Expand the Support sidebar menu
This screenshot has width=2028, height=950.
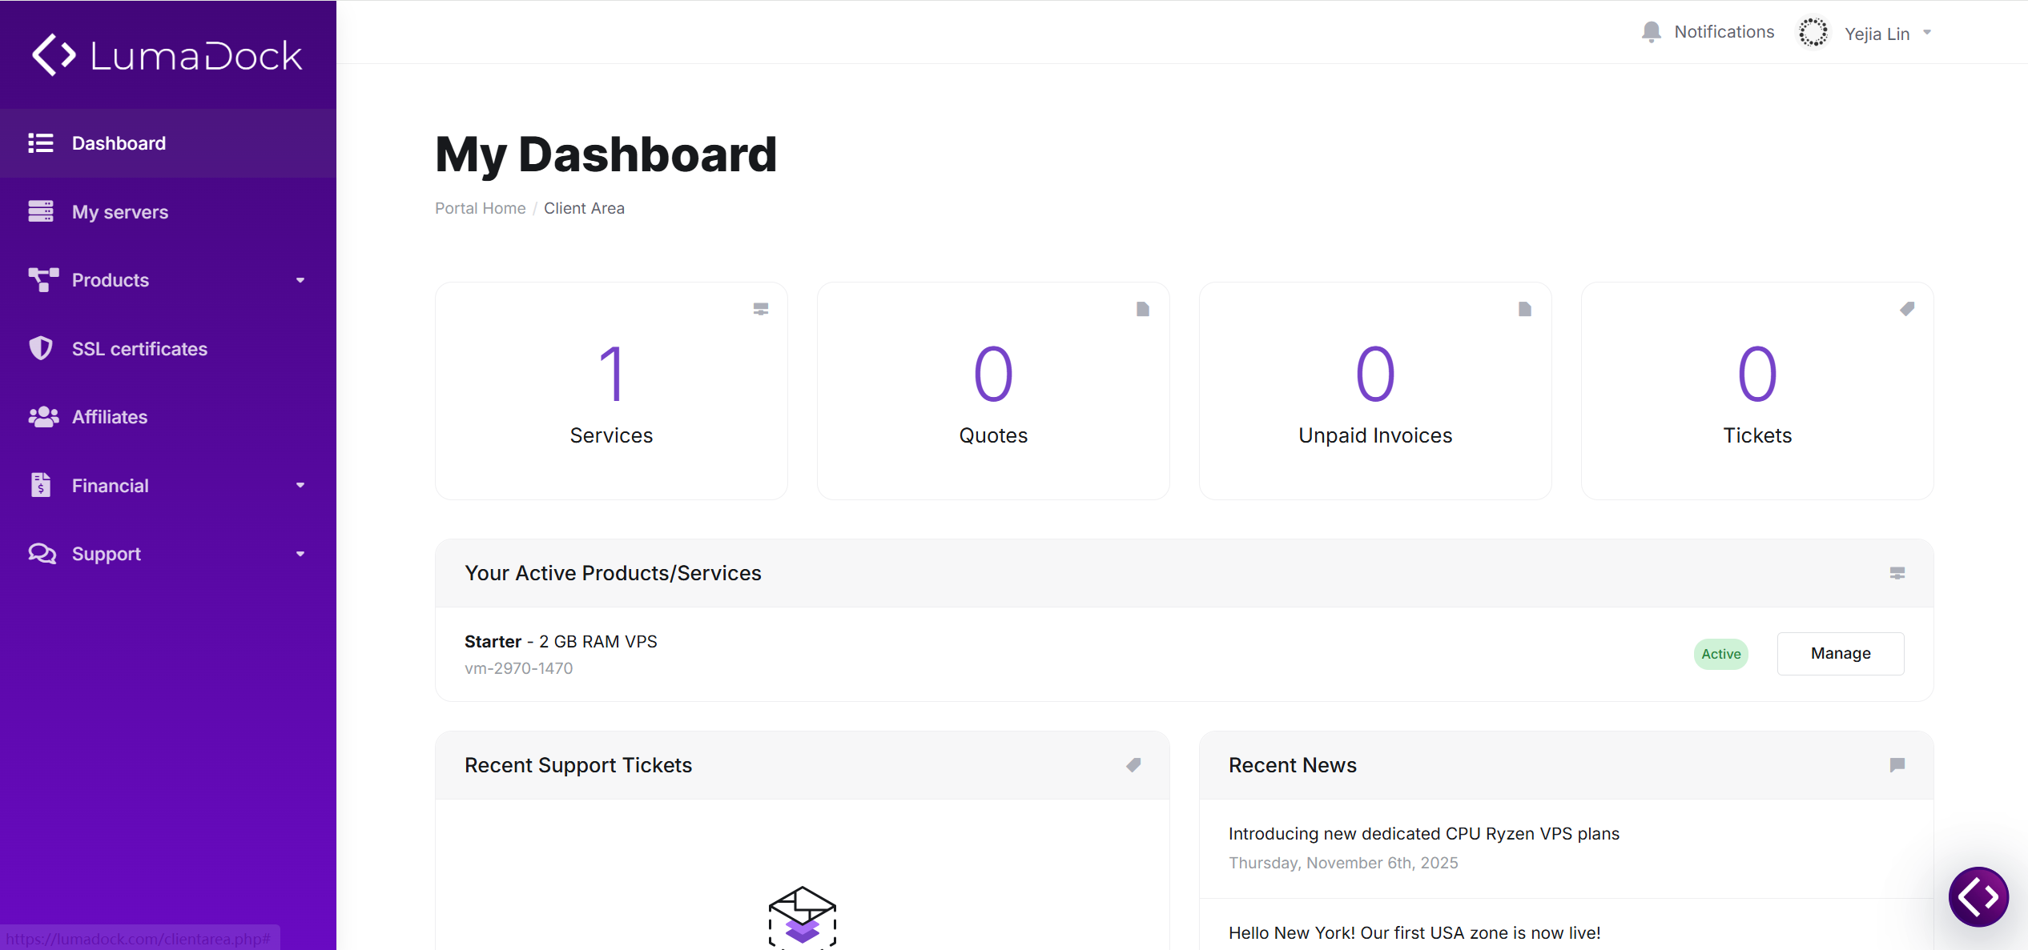(168, 554)
